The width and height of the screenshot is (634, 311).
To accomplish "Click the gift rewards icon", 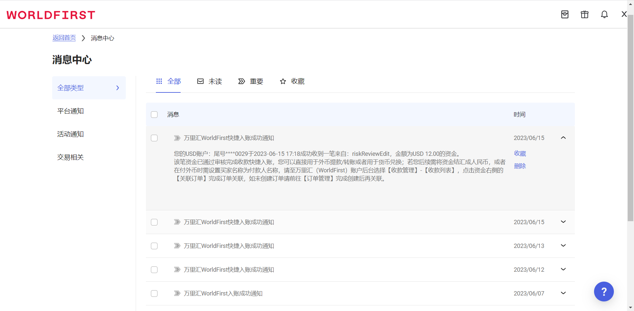I will [x=584, y=15].
